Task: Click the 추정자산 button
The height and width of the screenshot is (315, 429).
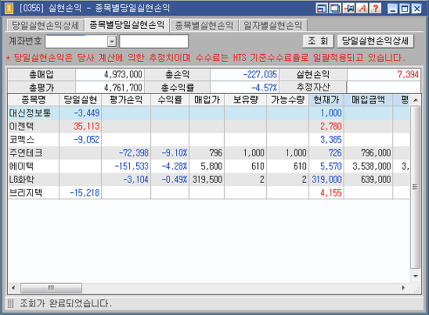Action: [313, 88]
